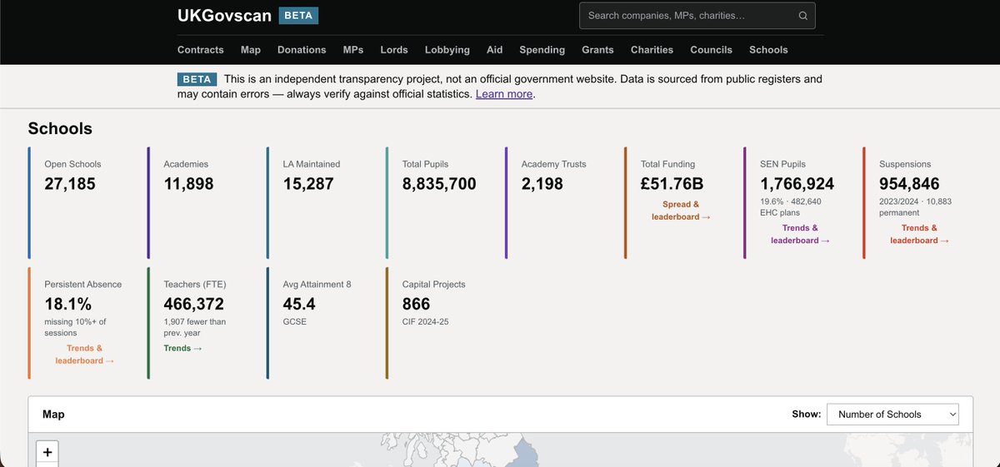The width and height of the screenshot is (1000, 467).
Task: Go to the Grants section
Action: point(597,50)
